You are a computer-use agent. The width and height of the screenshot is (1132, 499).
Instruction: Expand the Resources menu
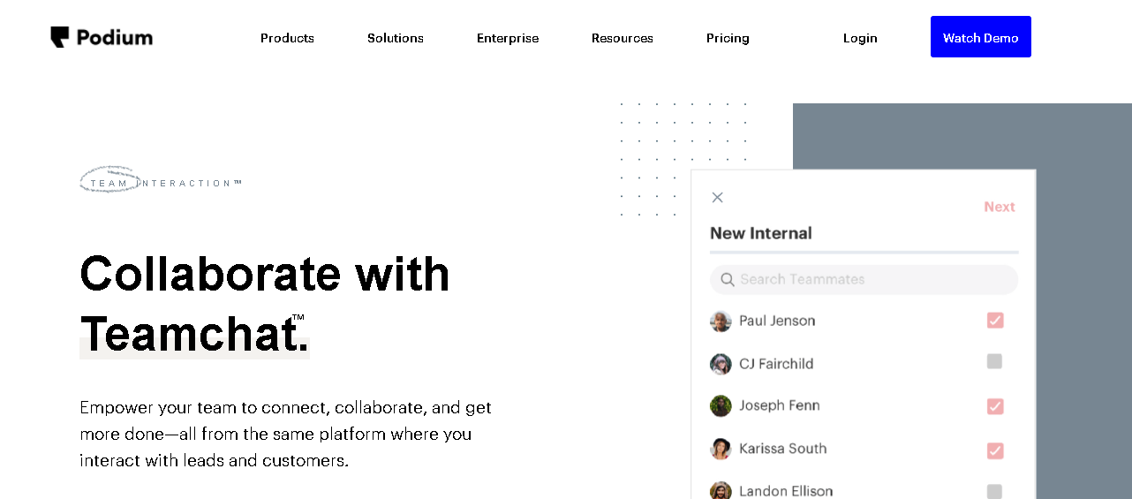[623, 38]
